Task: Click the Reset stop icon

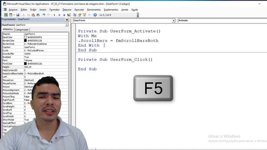Action: (64, 15)
